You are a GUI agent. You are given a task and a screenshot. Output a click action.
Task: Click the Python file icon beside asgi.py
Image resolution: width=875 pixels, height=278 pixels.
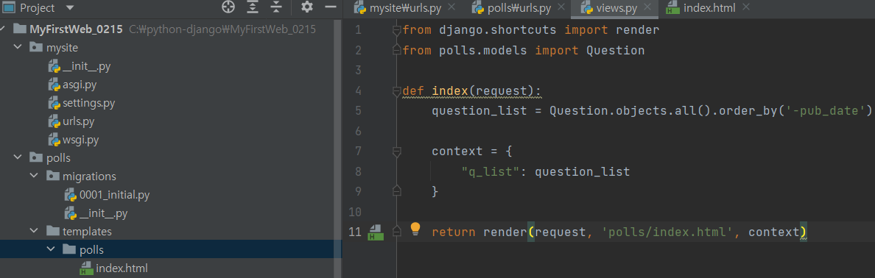point(54,85)
